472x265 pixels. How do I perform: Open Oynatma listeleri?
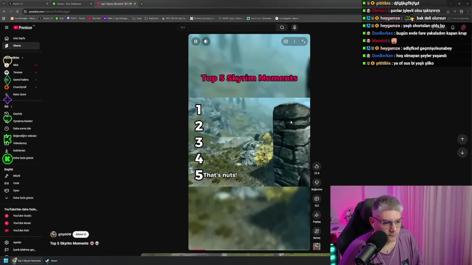pyautogui.click(x=21, y=121)
